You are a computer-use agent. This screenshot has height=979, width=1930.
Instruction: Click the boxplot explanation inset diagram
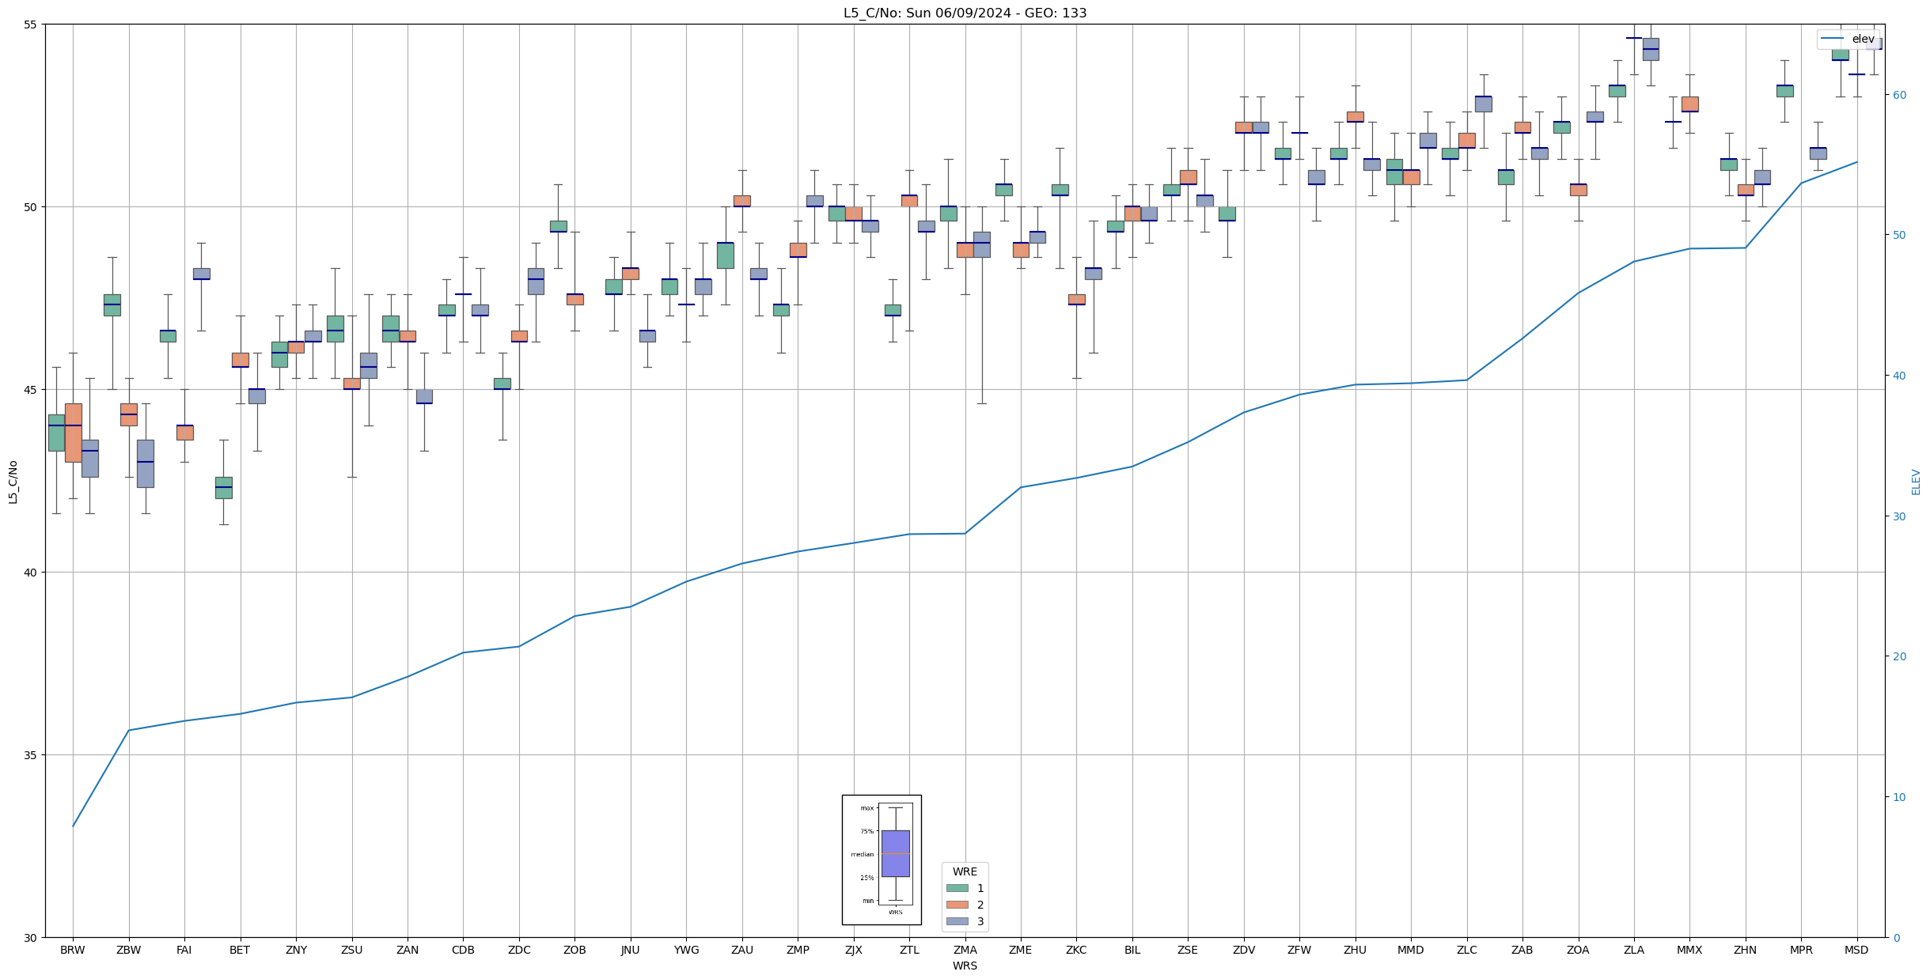pyautogui.click(x=882, y=860)
